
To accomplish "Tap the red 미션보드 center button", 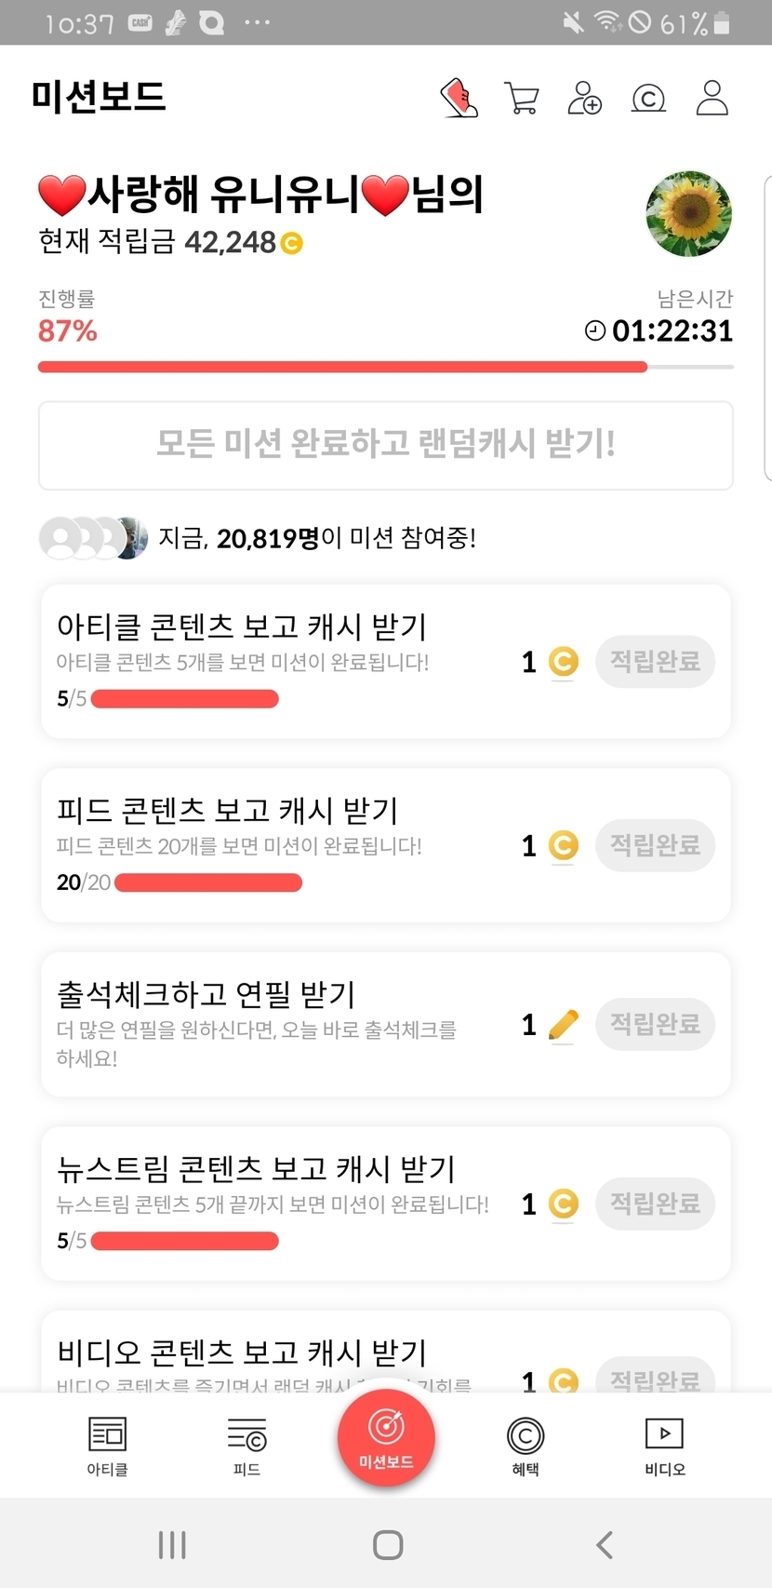I will coord(386,1437).
